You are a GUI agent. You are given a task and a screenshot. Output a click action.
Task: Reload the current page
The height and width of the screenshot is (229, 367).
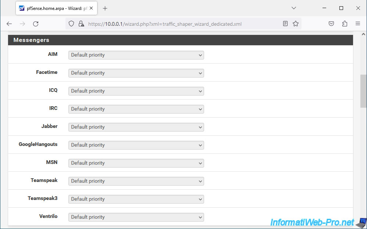click(x=36, y=24)
